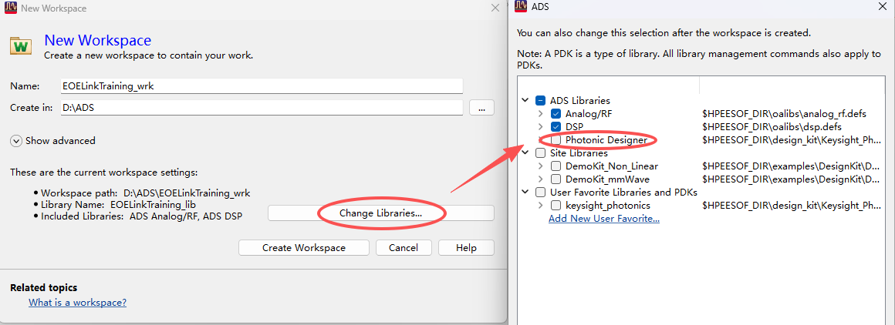This screenshot has height=325, width=895.
Task: Expand the Analog/RF tree node
Action: (541, 113)
